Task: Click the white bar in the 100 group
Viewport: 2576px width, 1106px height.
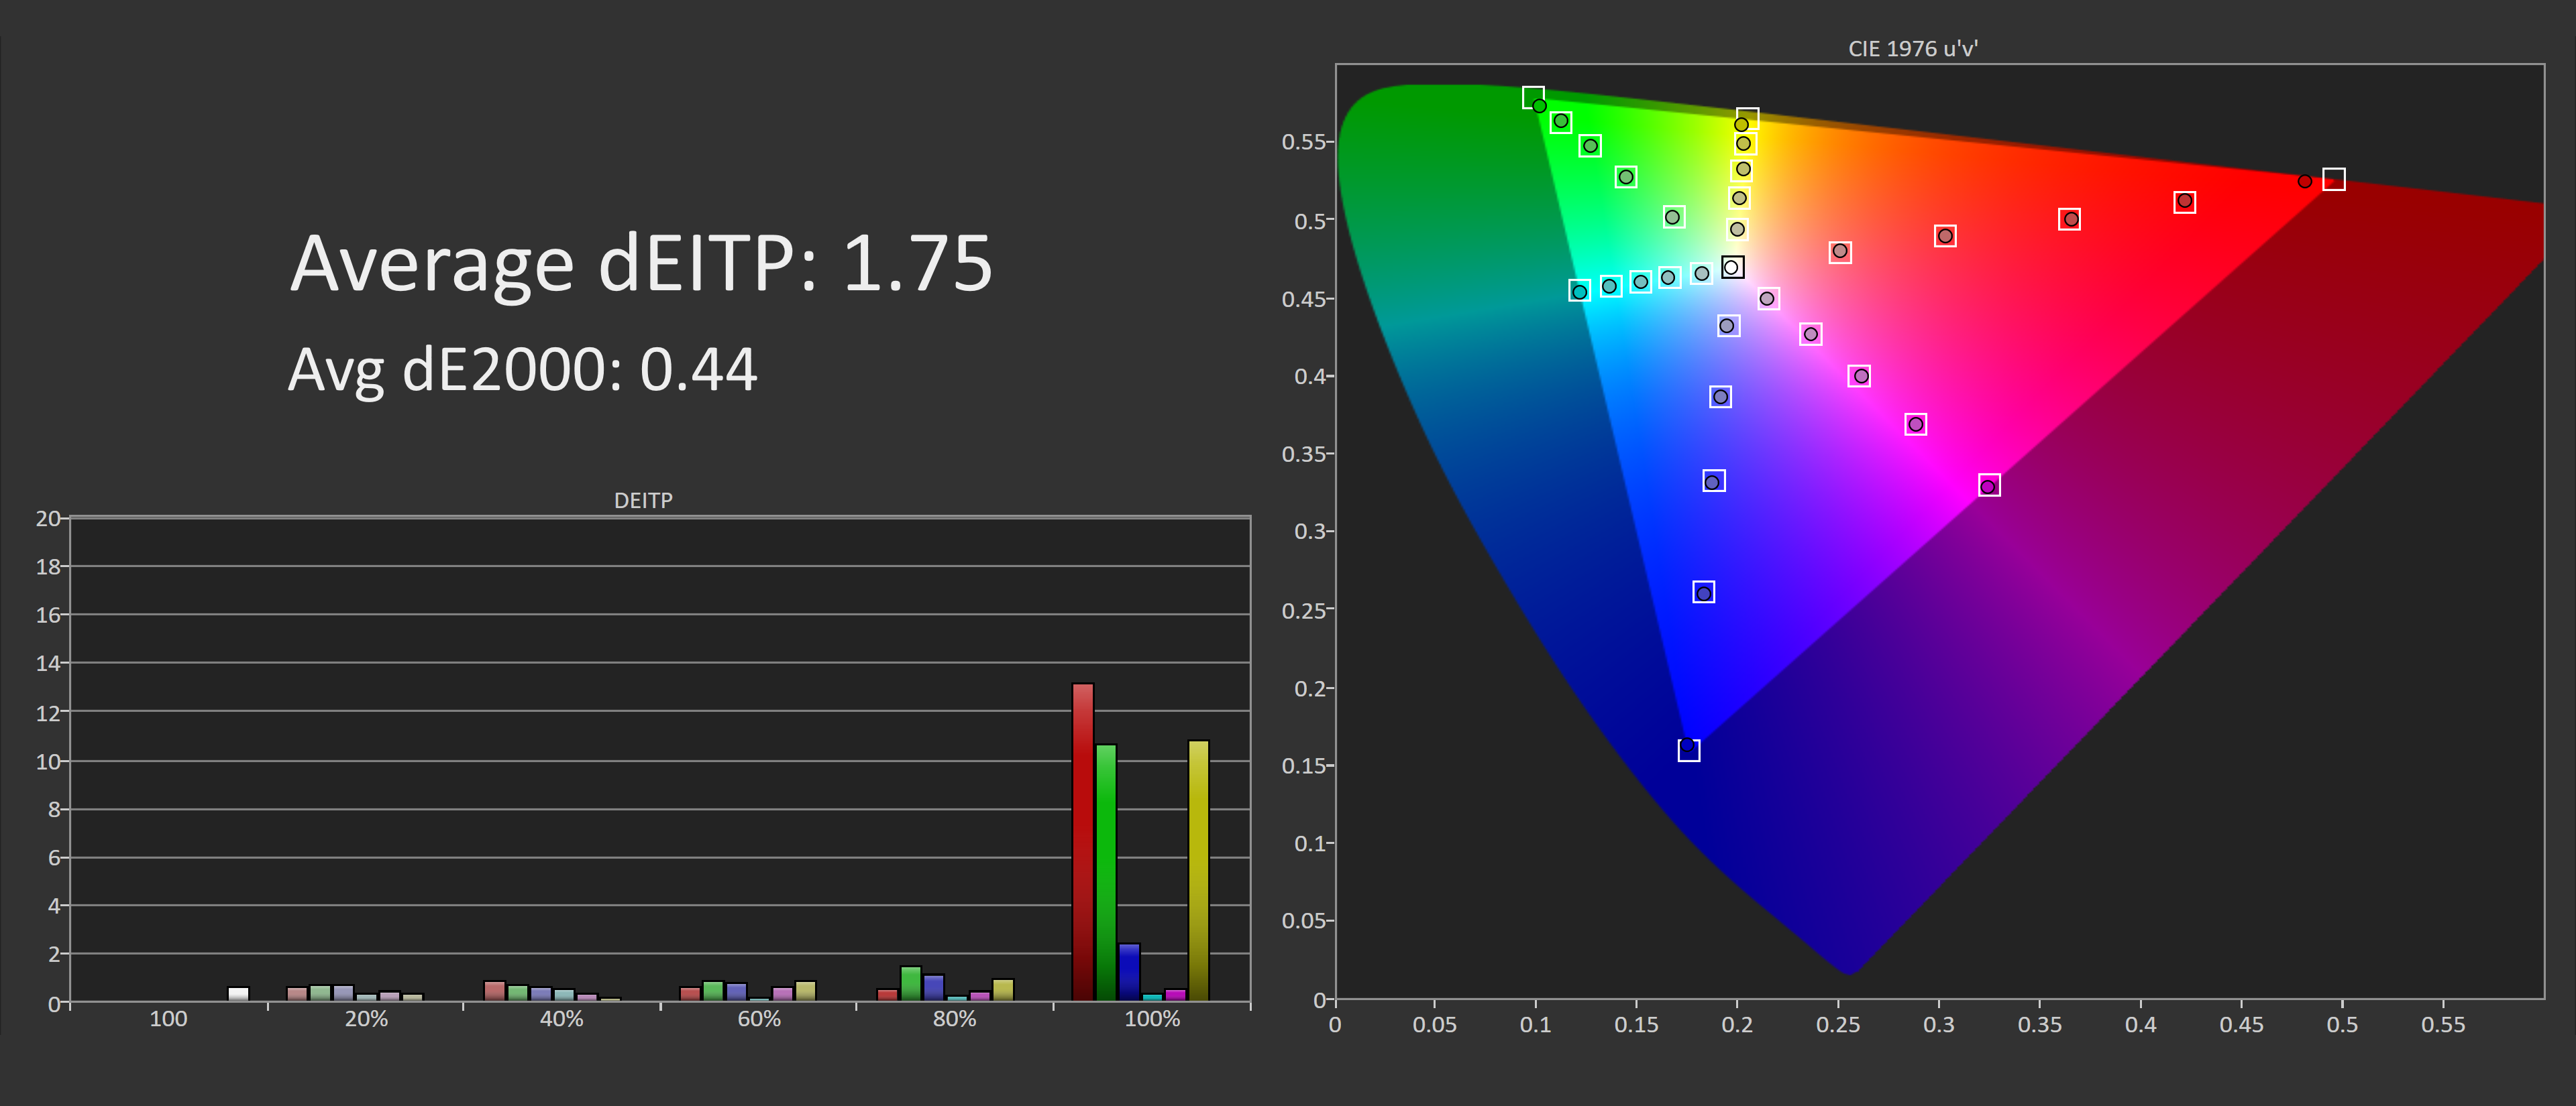Action: click(x=238, y=993)
